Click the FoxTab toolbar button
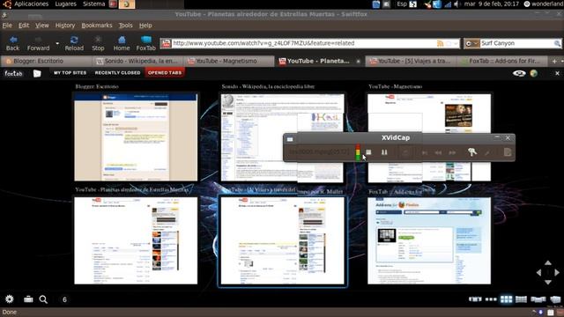The height and width of the screenshot is (317, 564). click(x=146, y=43)
